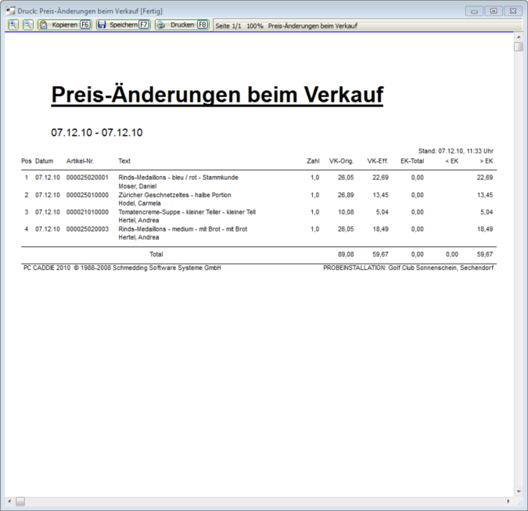Zoom out with the magnifier minus icon
This screenshot has height=511, width=528.
point(28,25)
